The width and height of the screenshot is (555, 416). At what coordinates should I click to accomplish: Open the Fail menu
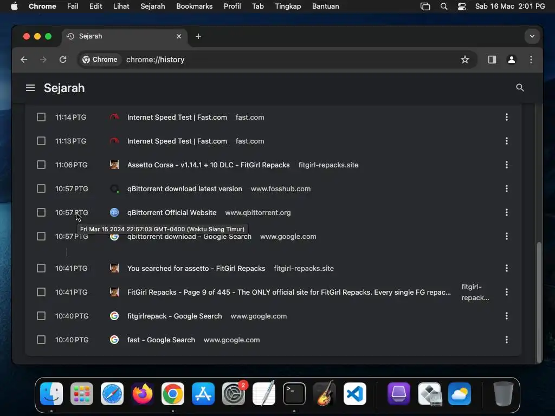coord(73,6)
